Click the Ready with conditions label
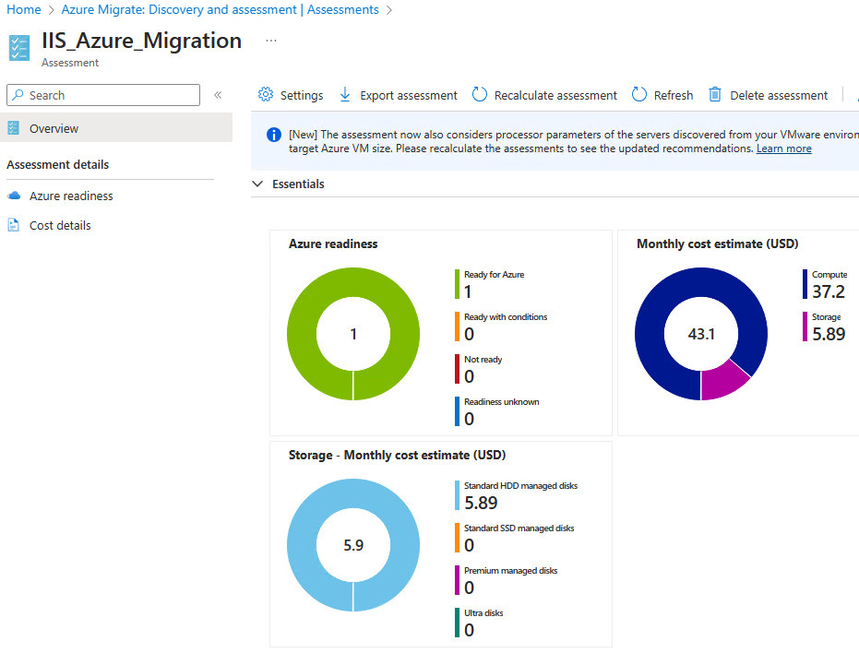 point(506,316)
